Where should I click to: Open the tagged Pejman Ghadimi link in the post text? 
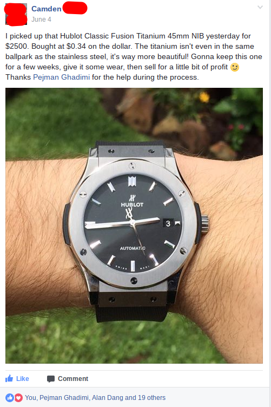pyautogui.click(x=62, y=77)
